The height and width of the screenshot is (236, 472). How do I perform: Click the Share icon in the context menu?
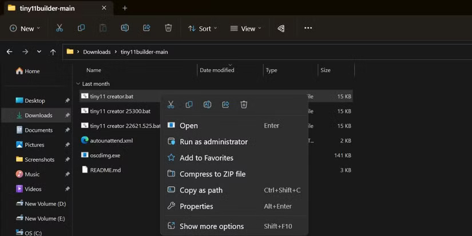(x=225, y=105)
